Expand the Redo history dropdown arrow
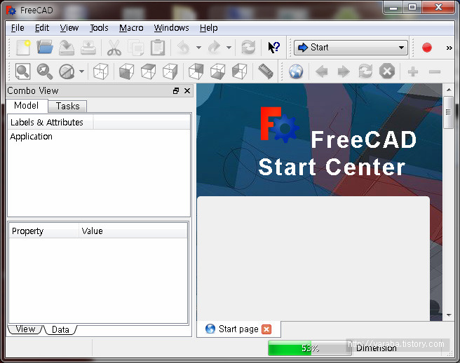The image size is (460, 363). pyautogui.click(x=229, y=48)
